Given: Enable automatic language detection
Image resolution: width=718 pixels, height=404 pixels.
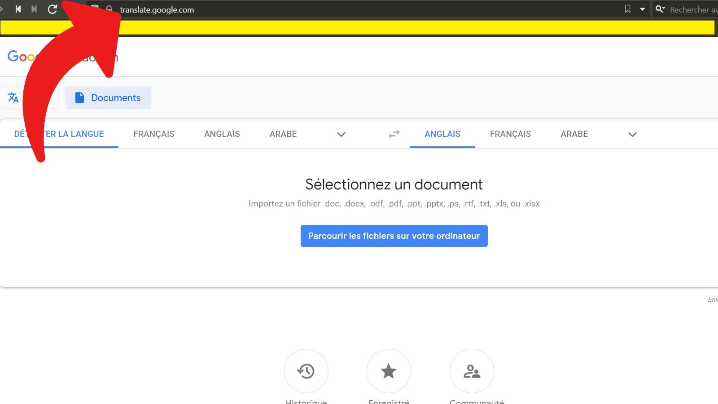Looking at the screenshot, I should tap(58, 134).
